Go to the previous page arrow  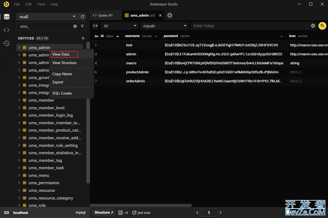(x=197, y=213)
